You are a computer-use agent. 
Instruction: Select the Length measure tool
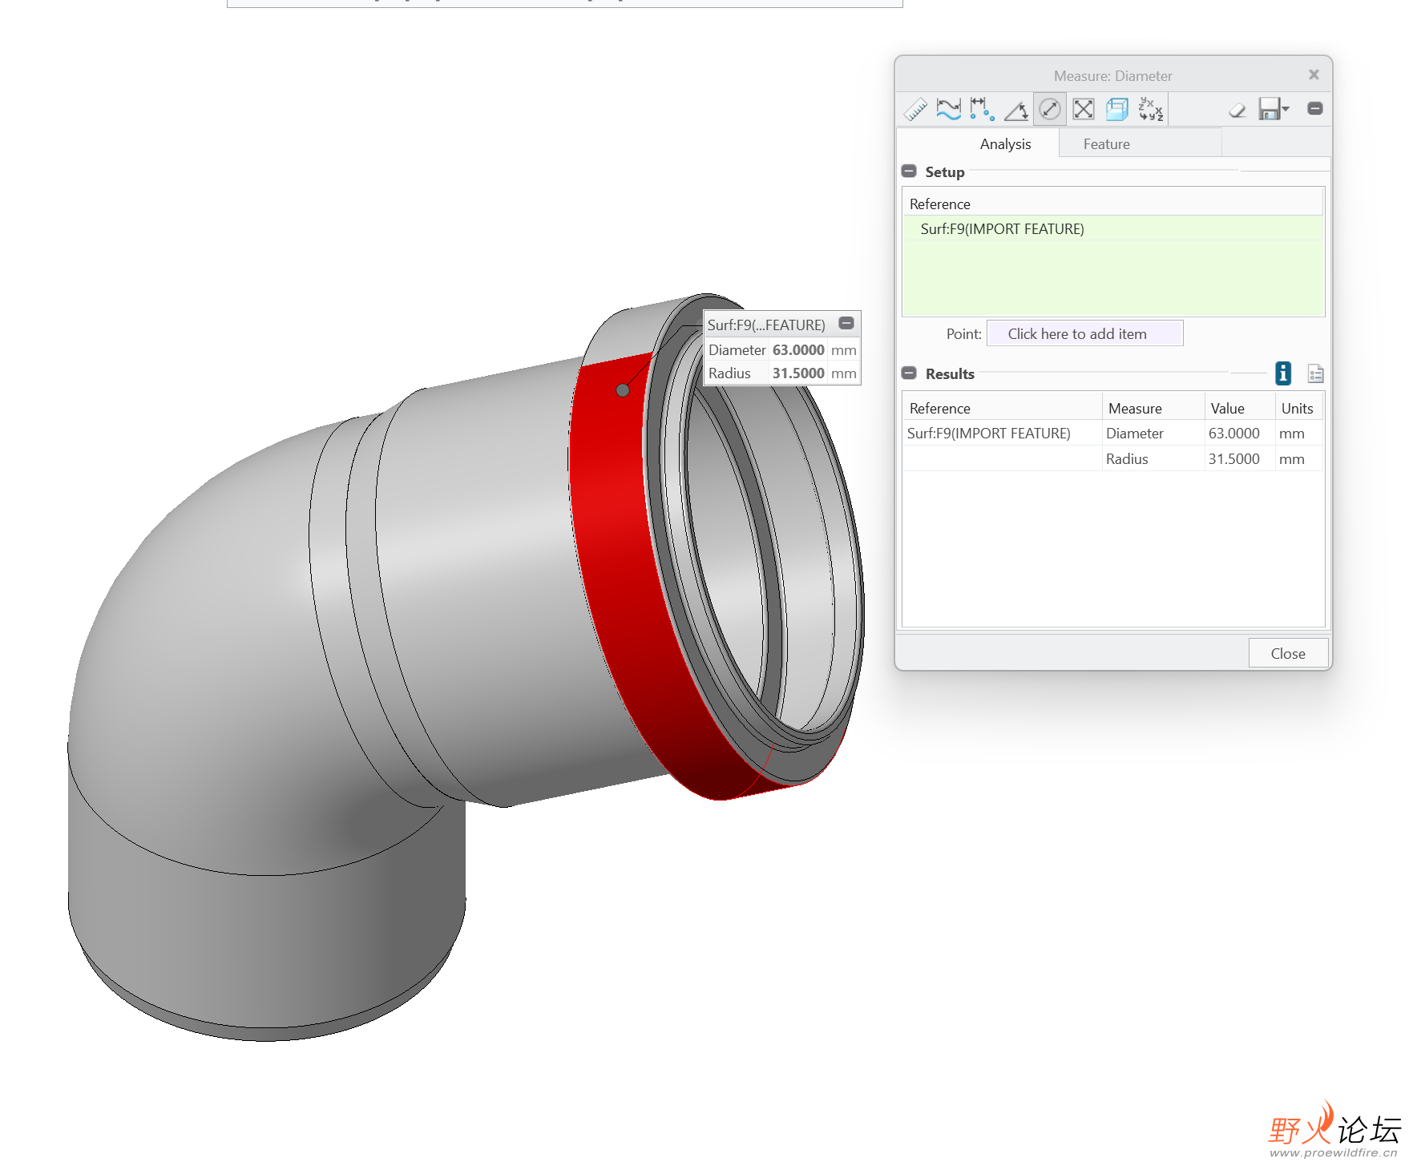pos(949,109)
